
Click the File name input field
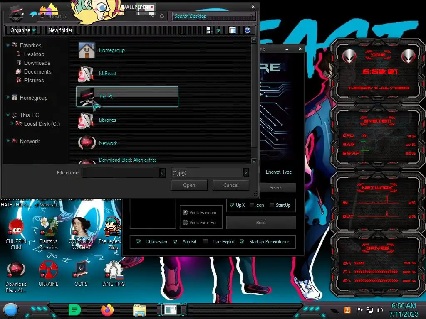[x=121, y=173]
